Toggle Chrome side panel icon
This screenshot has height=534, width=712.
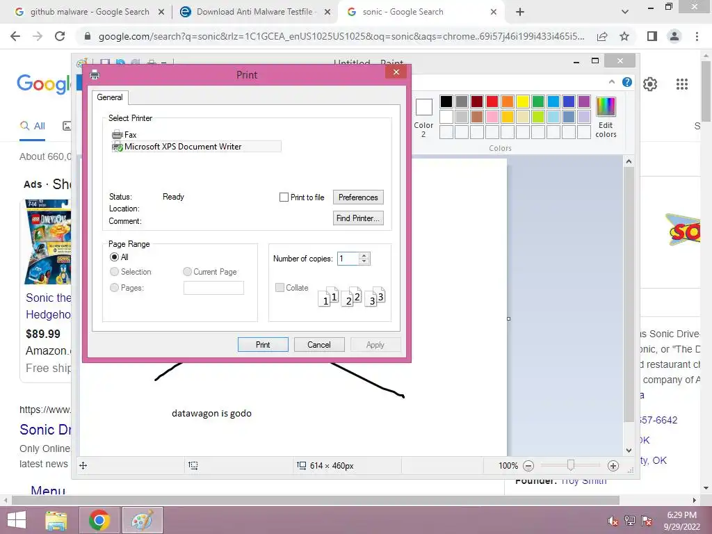(x=652, y=36)
